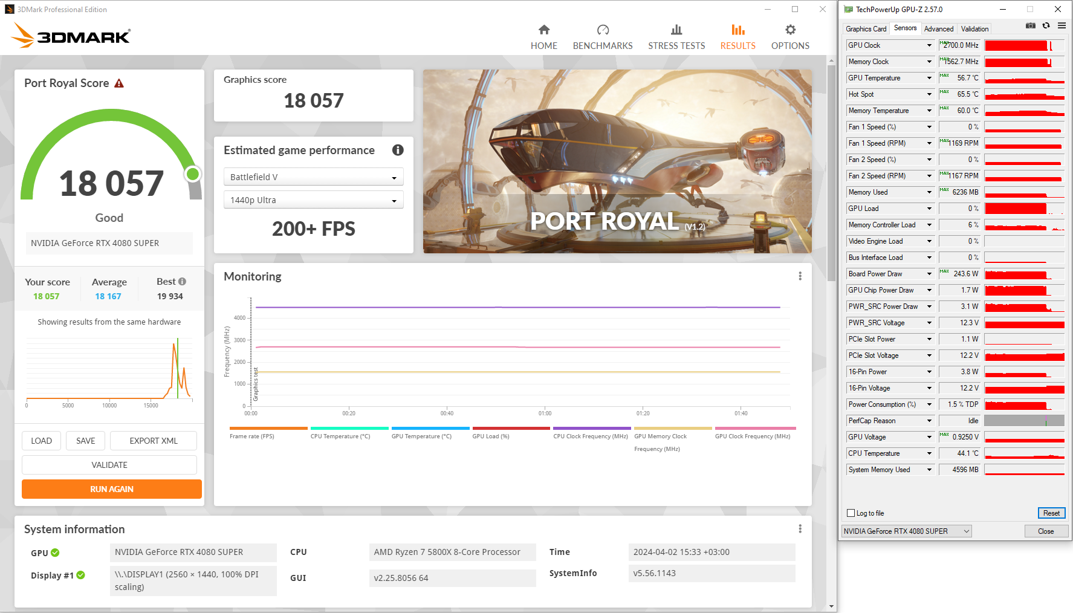Open the GPU selector dropdown at GPU-Z bottom

[x=906, y=531]
